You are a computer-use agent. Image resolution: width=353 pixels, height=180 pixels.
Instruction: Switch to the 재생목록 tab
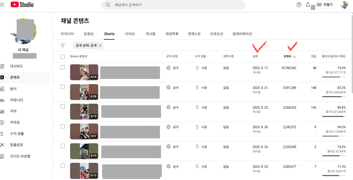click(x=172, y=34)
